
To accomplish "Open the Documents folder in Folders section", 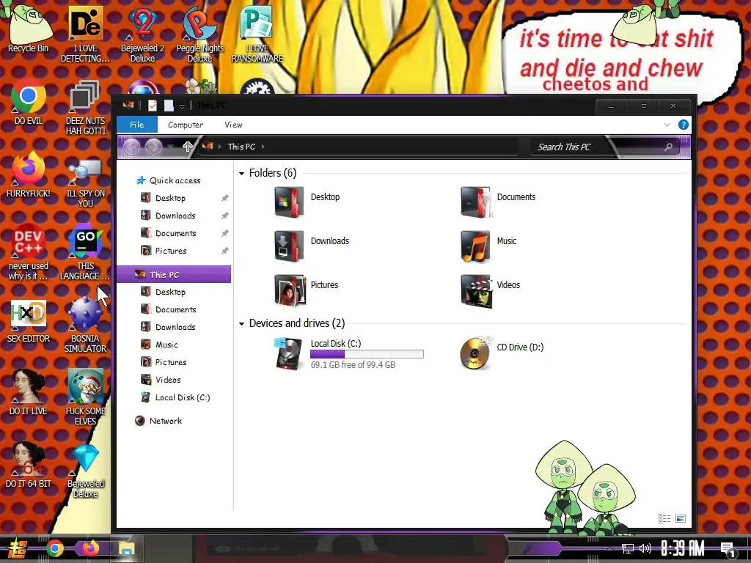I will click(x=498, y=202).
